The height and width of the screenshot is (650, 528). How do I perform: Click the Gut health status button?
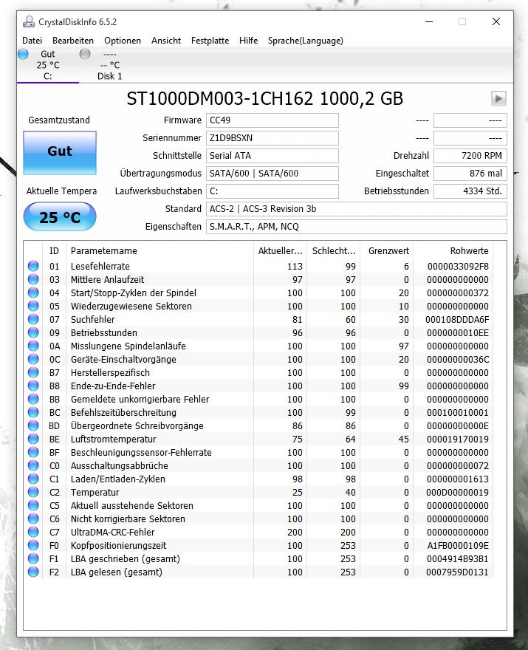coord(60,153)
